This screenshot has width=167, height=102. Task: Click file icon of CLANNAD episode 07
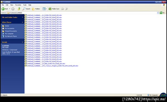(26, 28)
